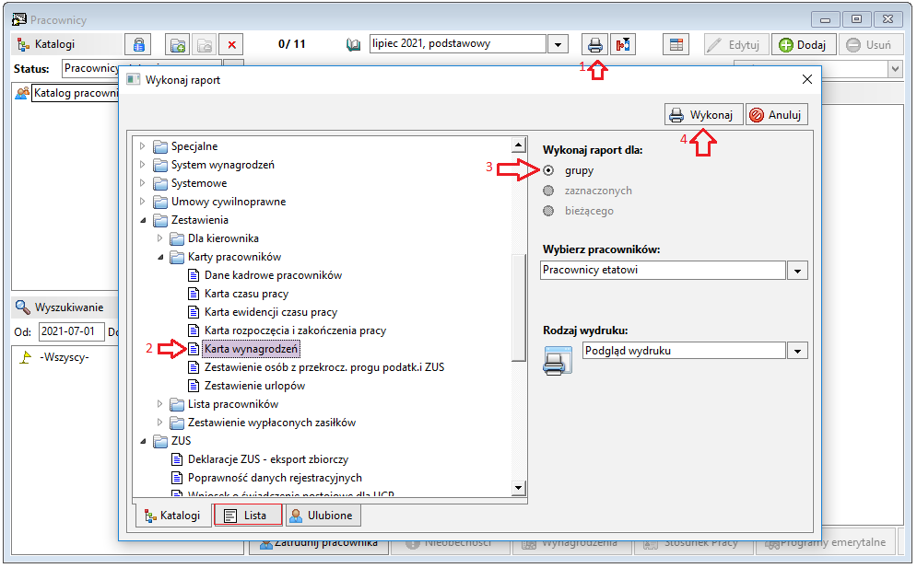The height and width of the screenshot is (568, 917).
Task: Select the zaznaczonych radio option
Action: coord(548,191)
